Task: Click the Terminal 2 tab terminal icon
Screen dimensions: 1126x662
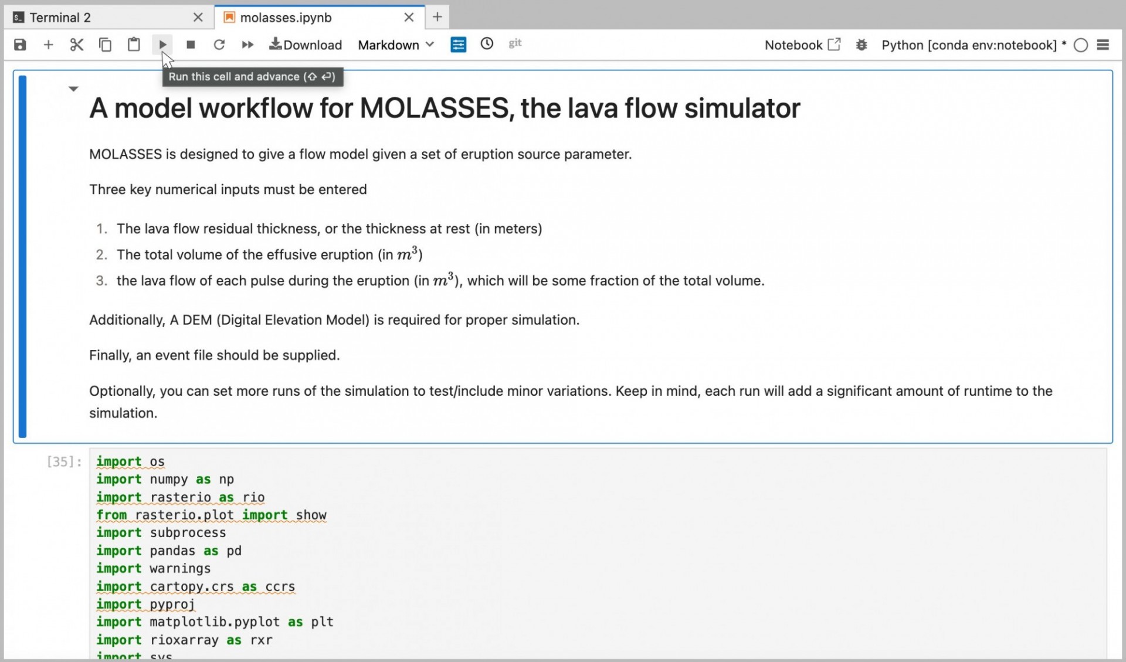Action: pyautogui.click(x=19, y=18)
